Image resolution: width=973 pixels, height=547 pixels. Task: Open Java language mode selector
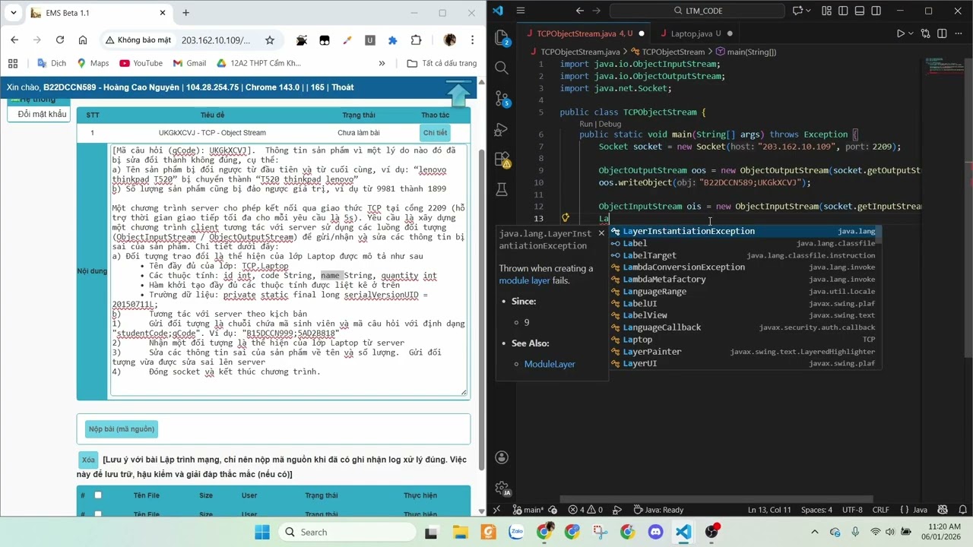point(913,510)
